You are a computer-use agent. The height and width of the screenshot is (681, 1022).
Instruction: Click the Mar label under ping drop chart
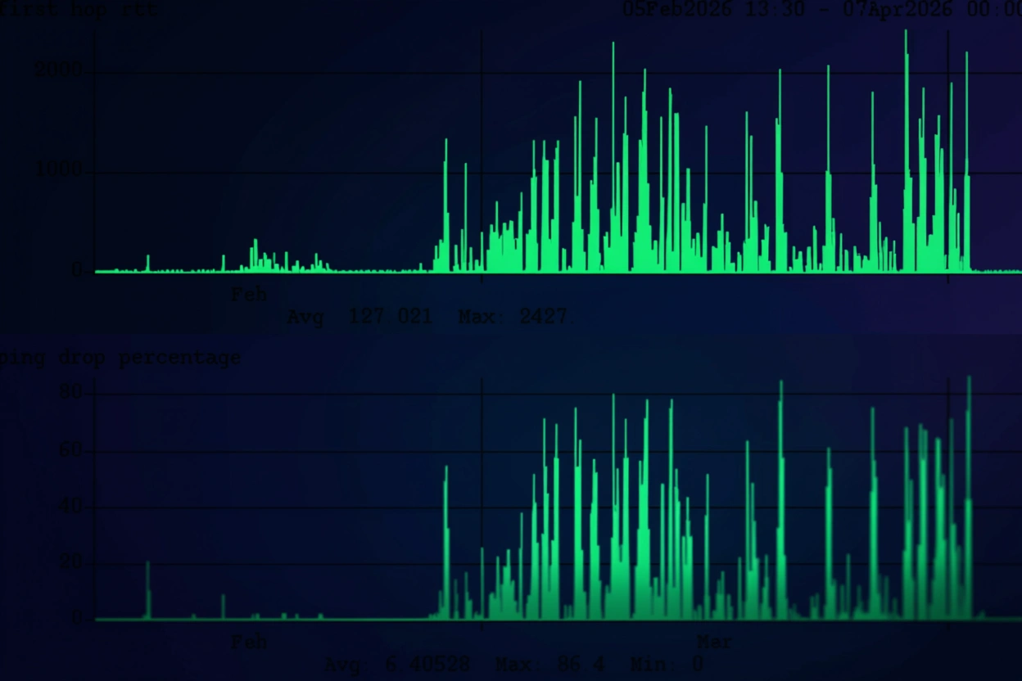click(714, 642)
